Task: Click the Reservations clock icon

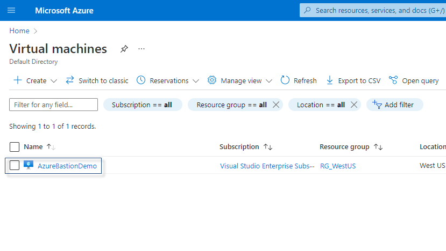Action: (x=141, y=80)
